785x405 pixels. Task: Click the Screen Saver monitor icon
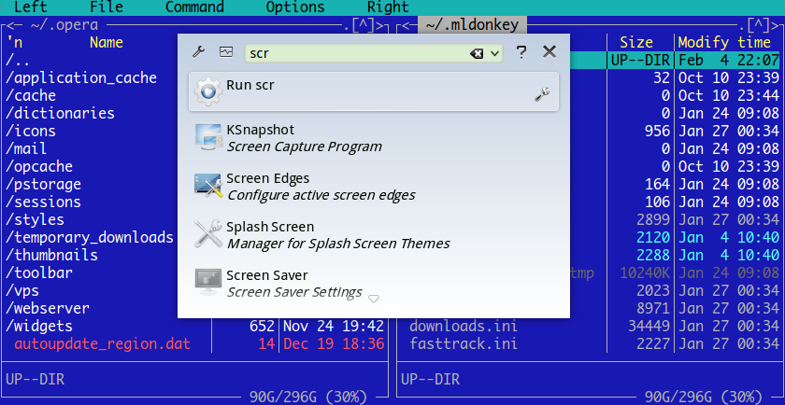click(x=208, y=283)
